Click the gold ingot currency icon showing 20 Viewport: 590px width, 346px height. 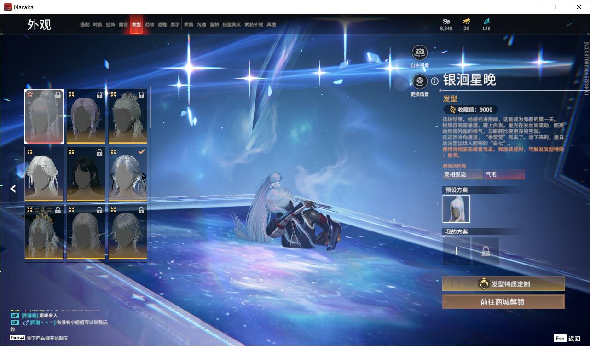466,21
